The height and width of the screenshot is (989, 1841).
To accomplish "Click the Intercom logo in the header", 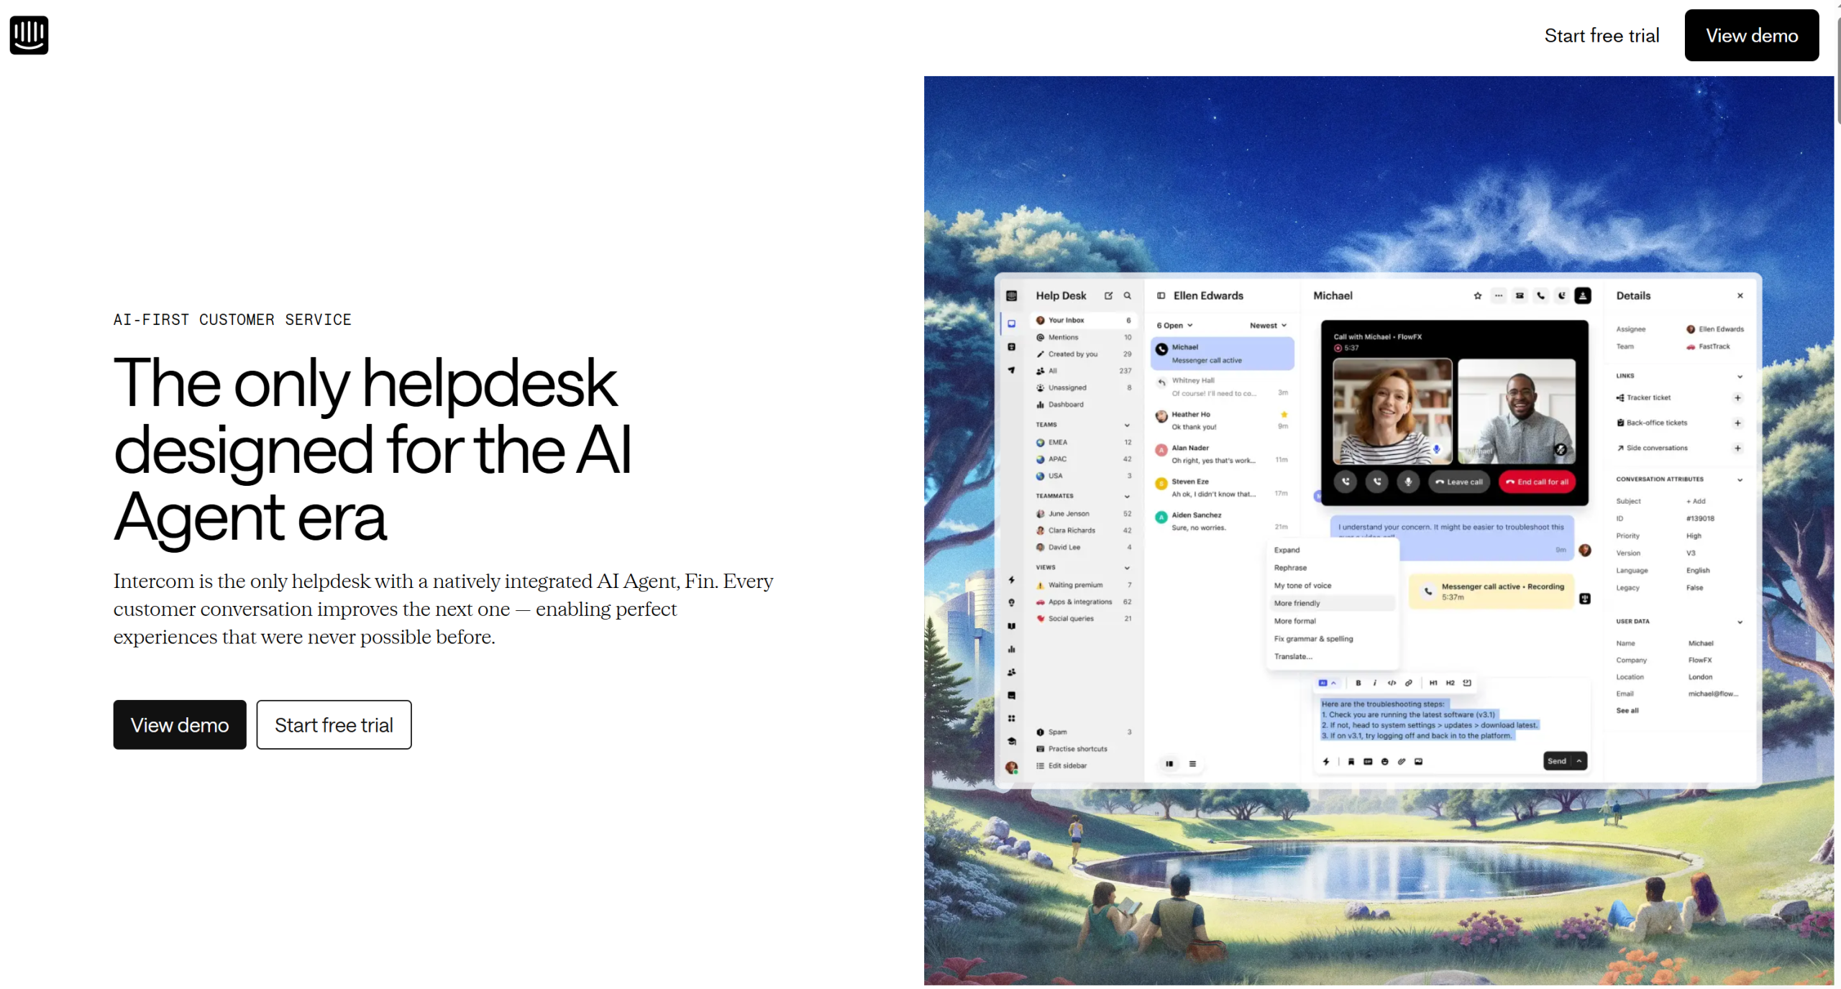I will point(29,34).
